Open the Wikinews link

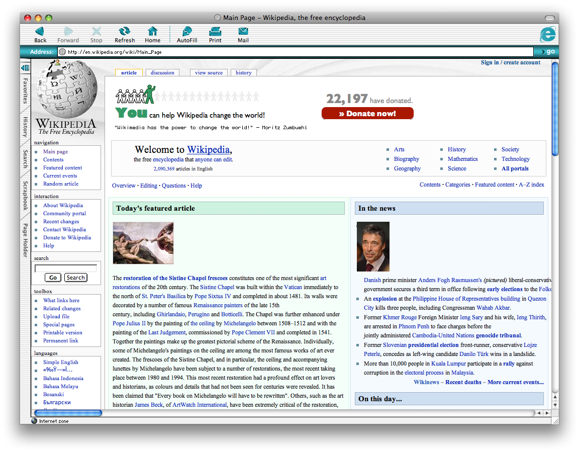426,382
